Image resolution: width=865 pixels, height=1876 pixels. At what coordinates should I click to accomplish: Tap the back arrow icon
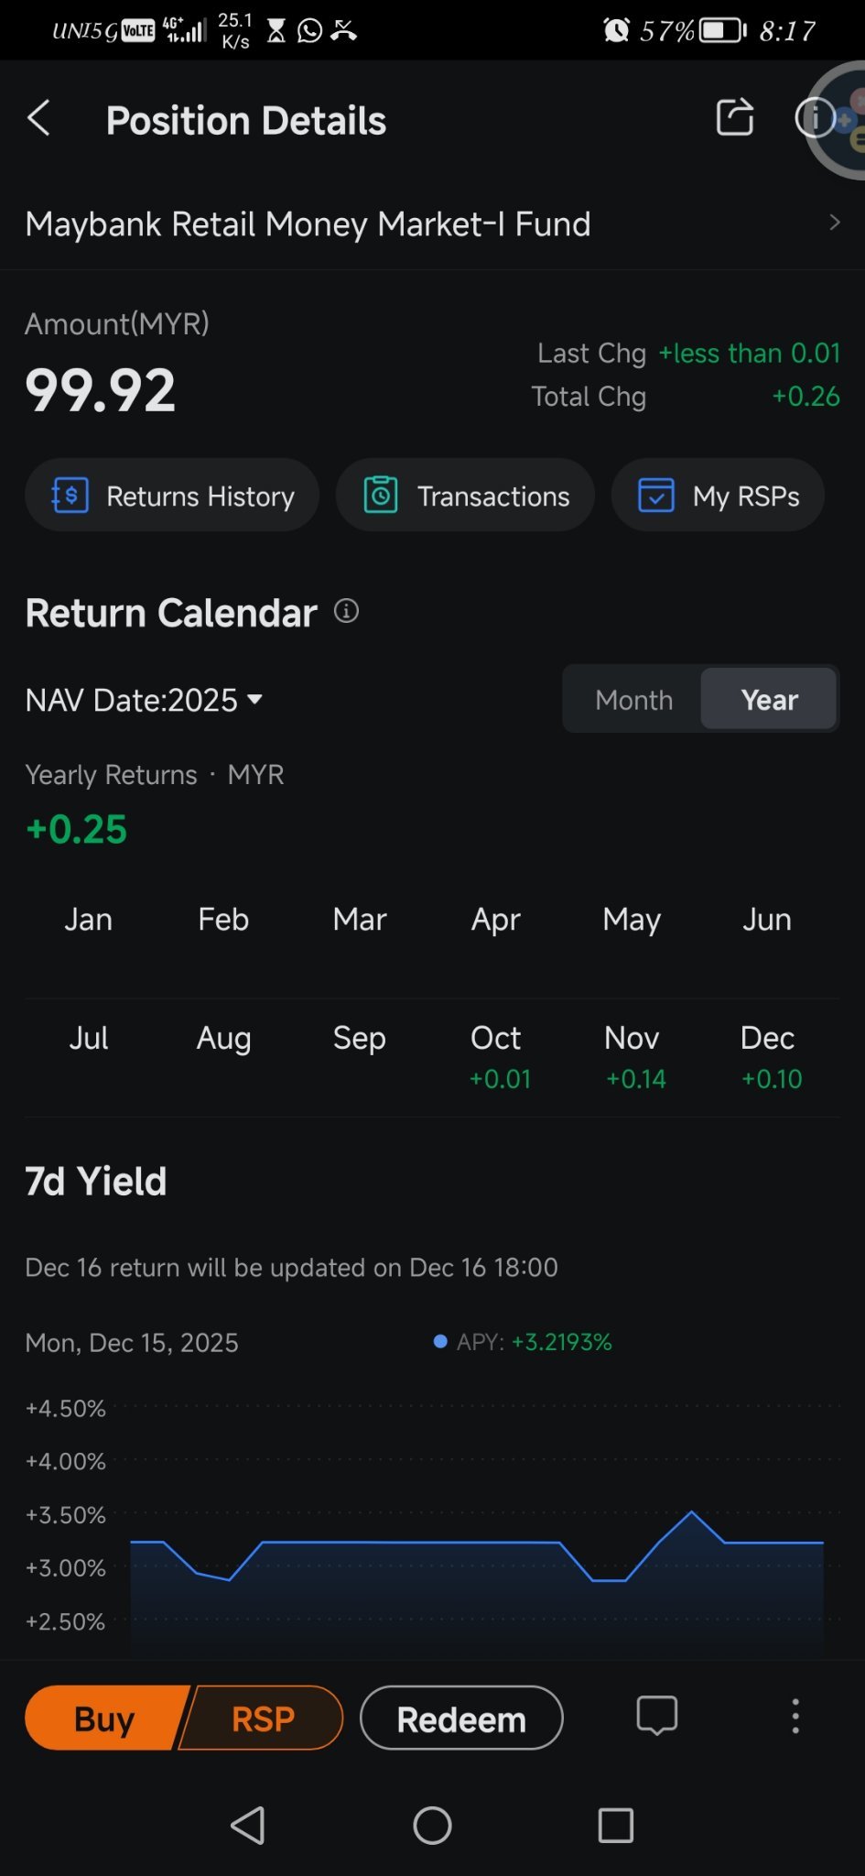(38, 119)
